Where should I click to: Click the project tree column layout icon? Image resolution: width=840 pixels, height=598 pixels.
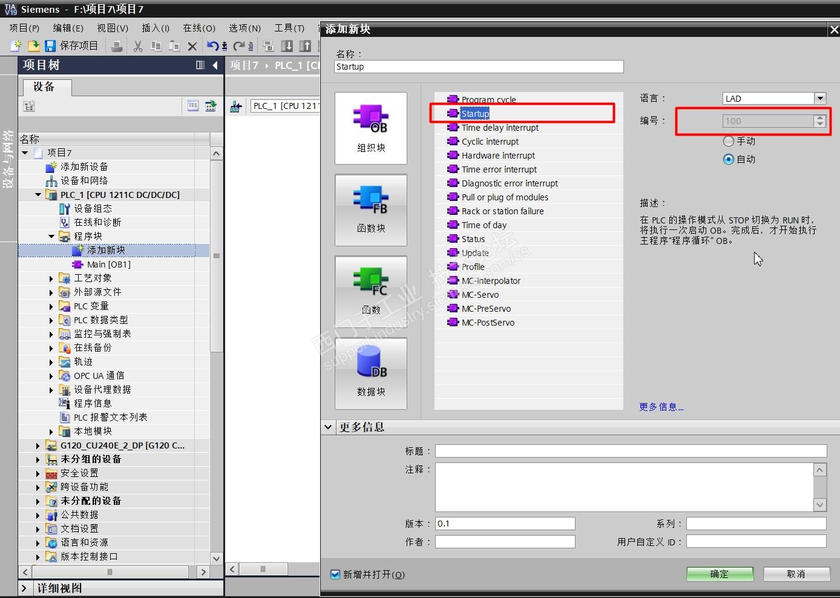coord(200,65)
